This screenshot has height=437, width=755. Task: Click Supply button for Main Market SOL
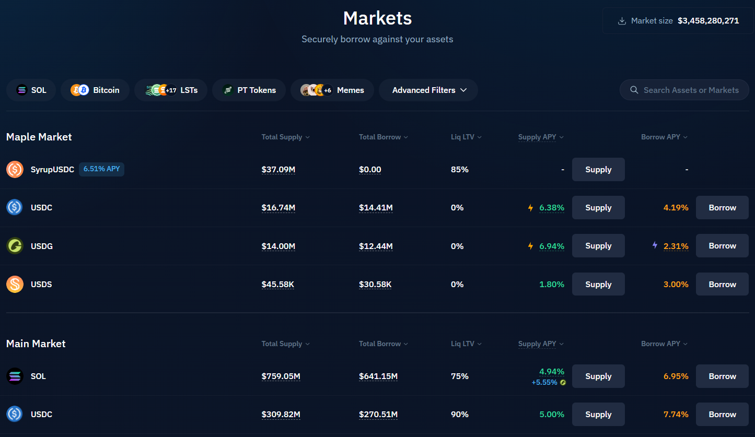[598, 376]
